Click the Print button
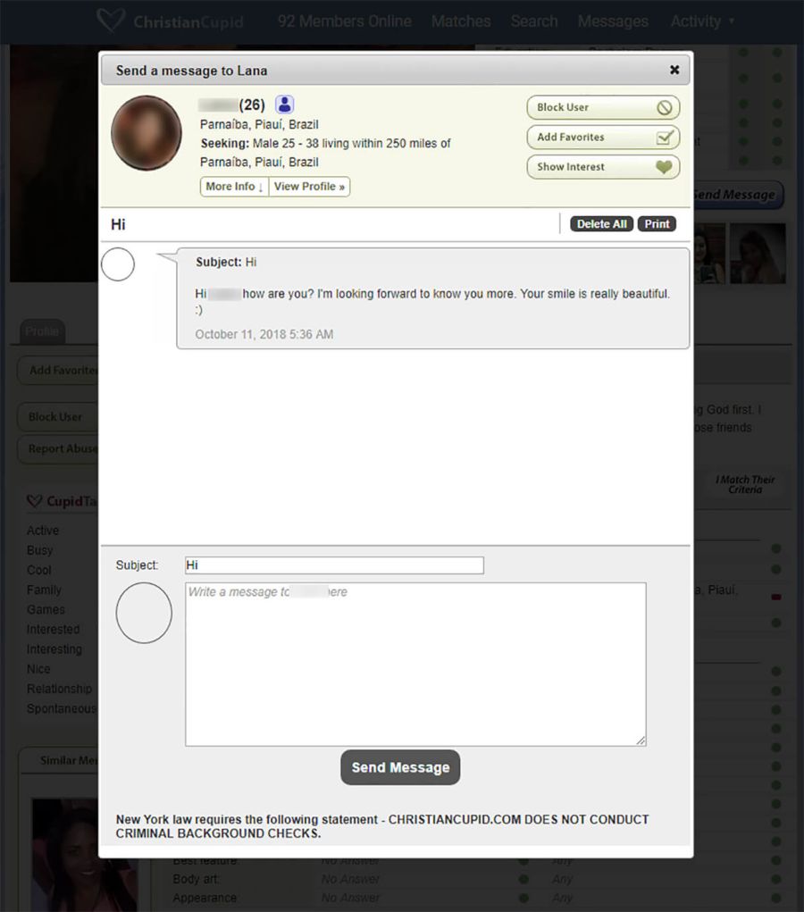 click(x=657, y=223)
